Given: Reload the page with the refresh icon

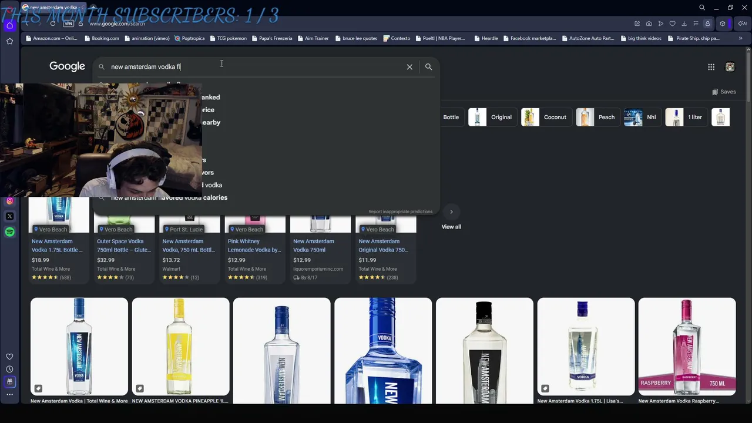Looking at the screenshot, I should (x=53, y=23).
